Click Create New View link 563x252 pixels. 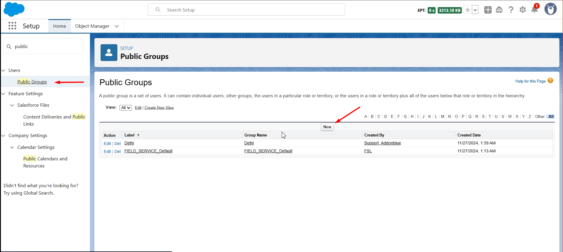click(x=159, y=108)
